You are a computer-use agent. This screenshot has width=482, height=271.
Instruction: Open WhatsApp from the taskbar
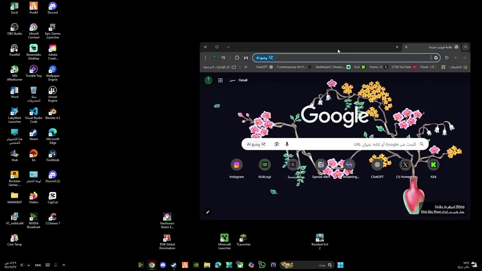click(x=262, y=265)
